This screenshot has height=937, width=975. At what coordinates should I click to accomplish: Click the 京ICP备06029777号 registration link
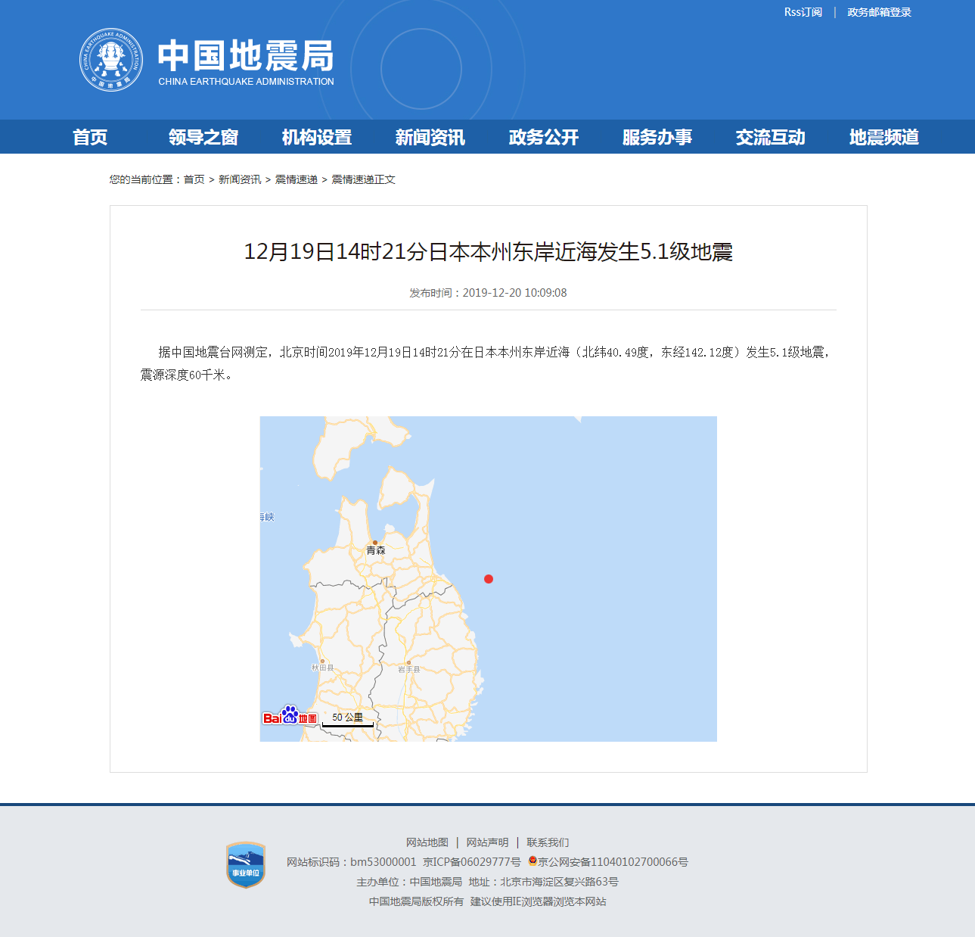(470, 861)
